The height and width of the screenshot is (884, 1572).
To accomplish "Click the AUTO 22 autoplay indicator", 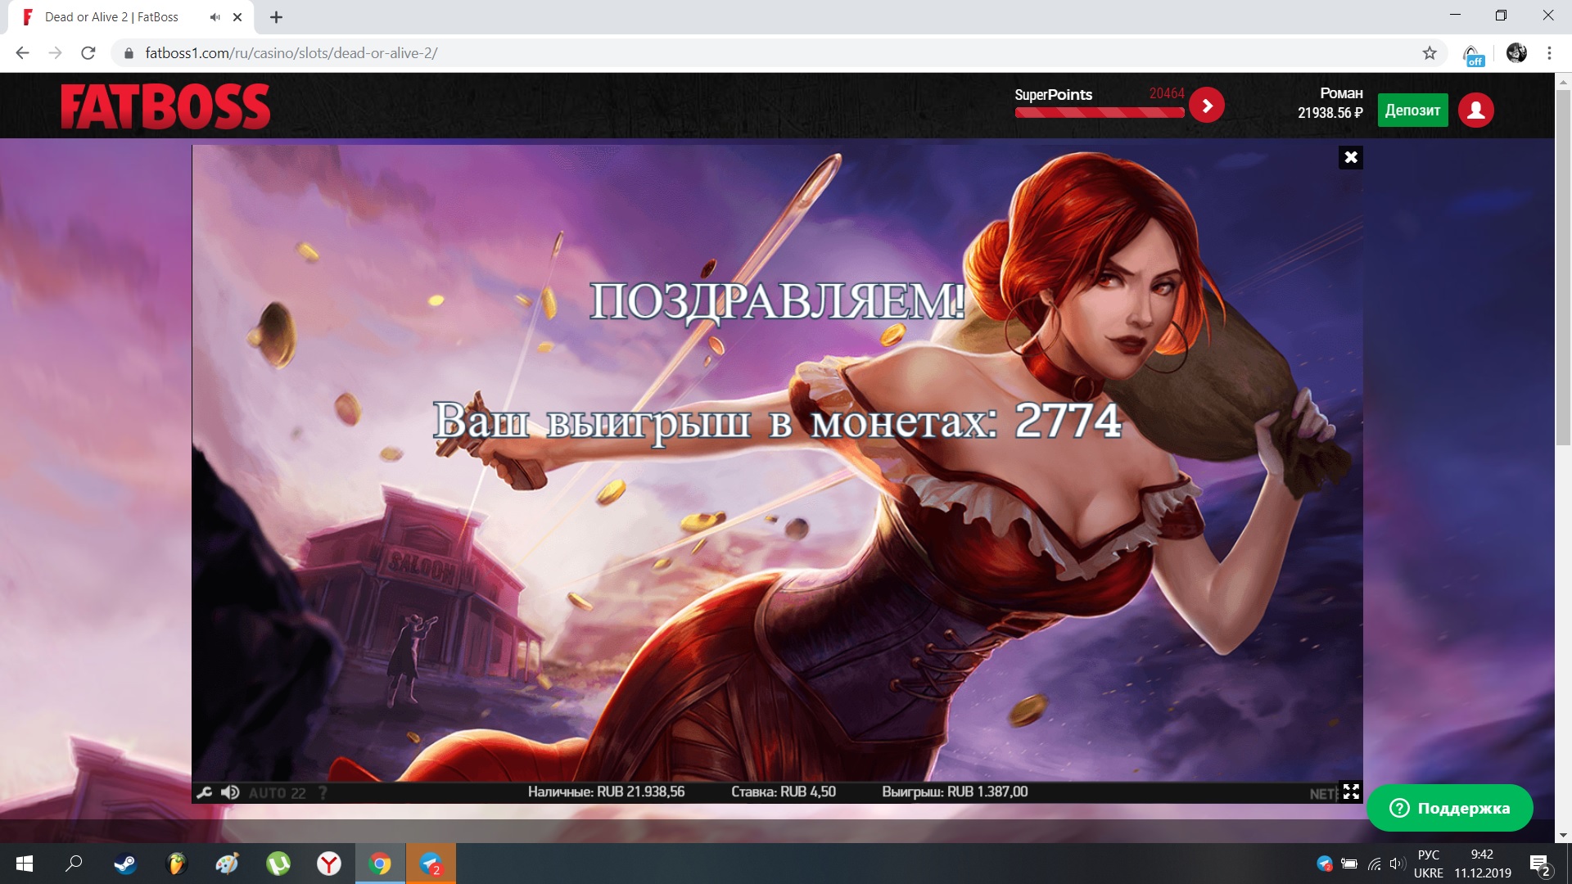I will [277, 792].
